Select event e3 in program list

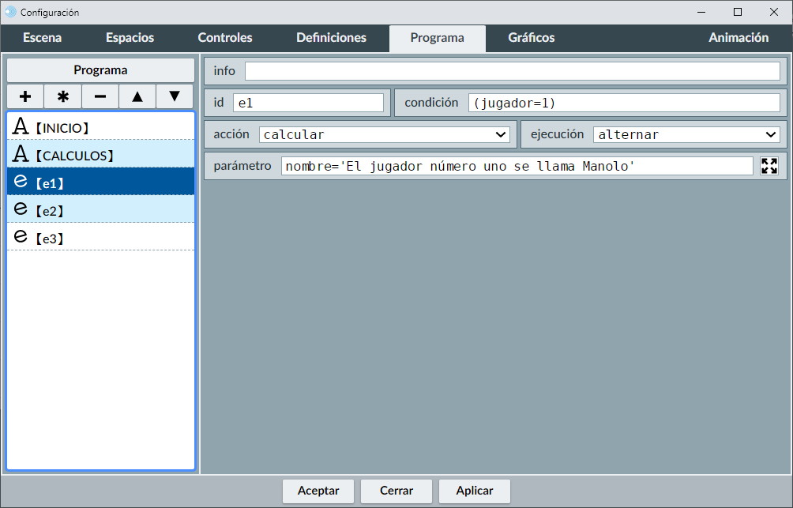click(x=100, y=238)
